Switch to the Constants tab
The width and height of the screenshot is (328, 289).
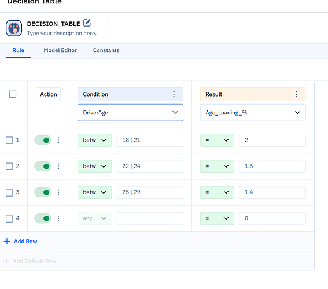(x=106, y=50)
